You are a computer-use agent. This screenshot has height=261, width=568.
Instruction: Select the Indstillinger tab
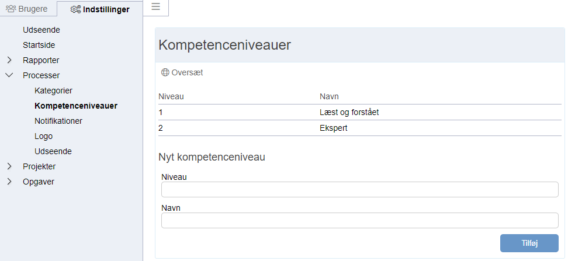(100, 9)
